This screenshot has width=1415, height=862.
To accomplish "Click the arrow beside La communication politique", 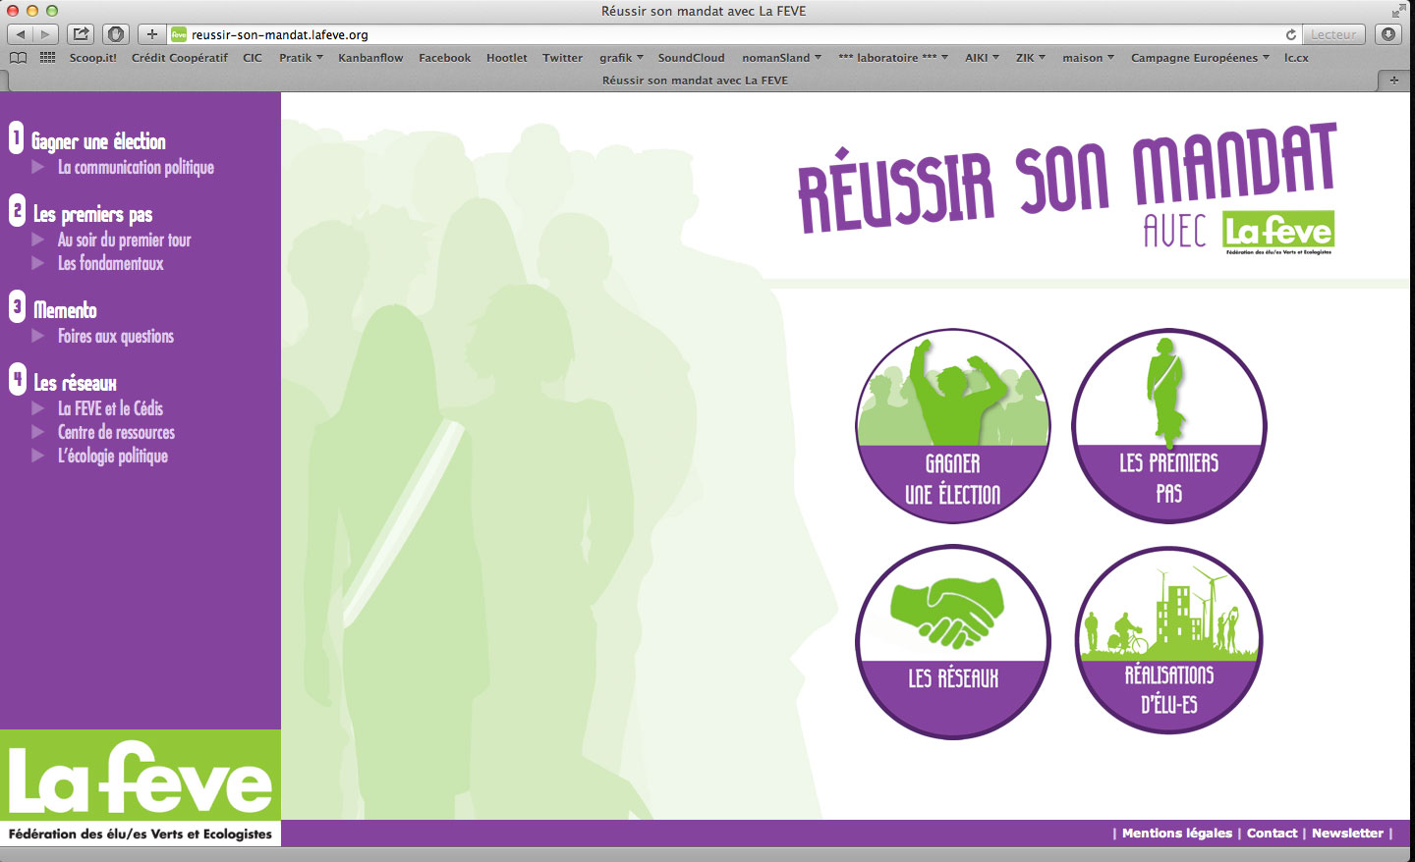I will click(38, 167).
